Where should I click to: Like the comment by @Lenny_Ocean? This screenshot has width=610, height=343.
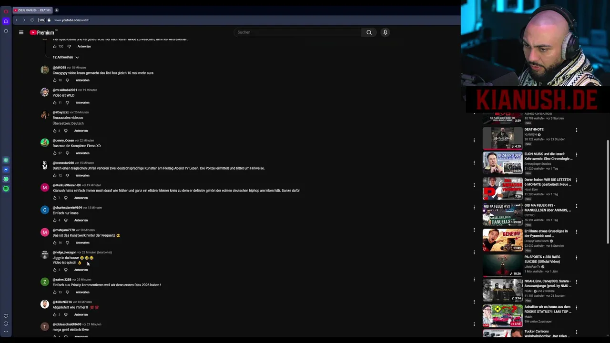pyautogui.click(x=54, y=153)
